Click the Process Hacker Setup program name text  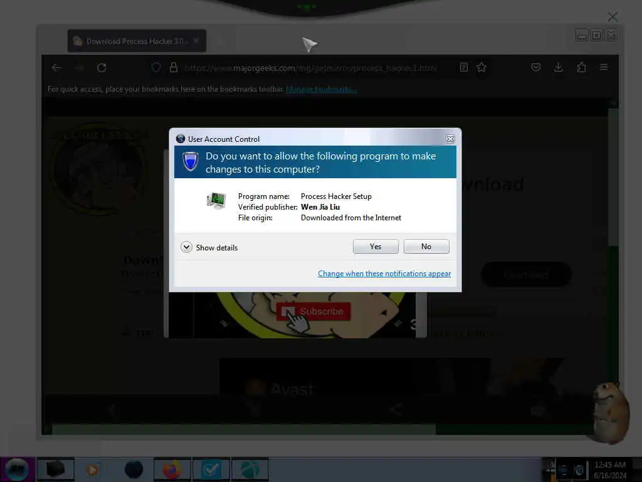(336, 196)
